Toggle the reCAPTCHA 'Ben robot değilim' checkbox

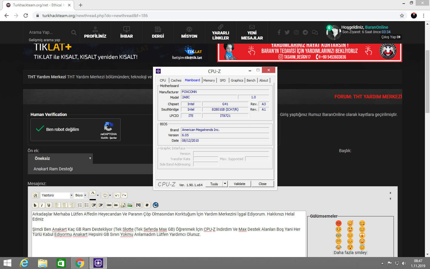[x=40, y=129]
